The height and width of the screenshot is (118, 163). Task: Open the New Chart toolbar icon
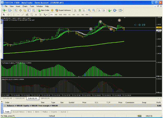4,10
